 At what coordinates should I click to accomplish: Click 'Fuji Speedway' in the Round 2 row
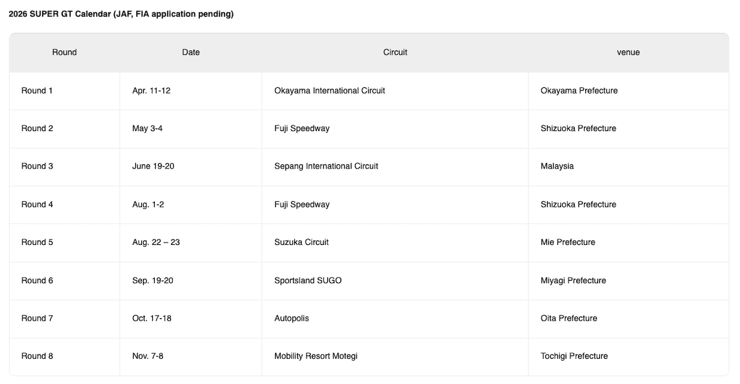click(x=395, y=129)
